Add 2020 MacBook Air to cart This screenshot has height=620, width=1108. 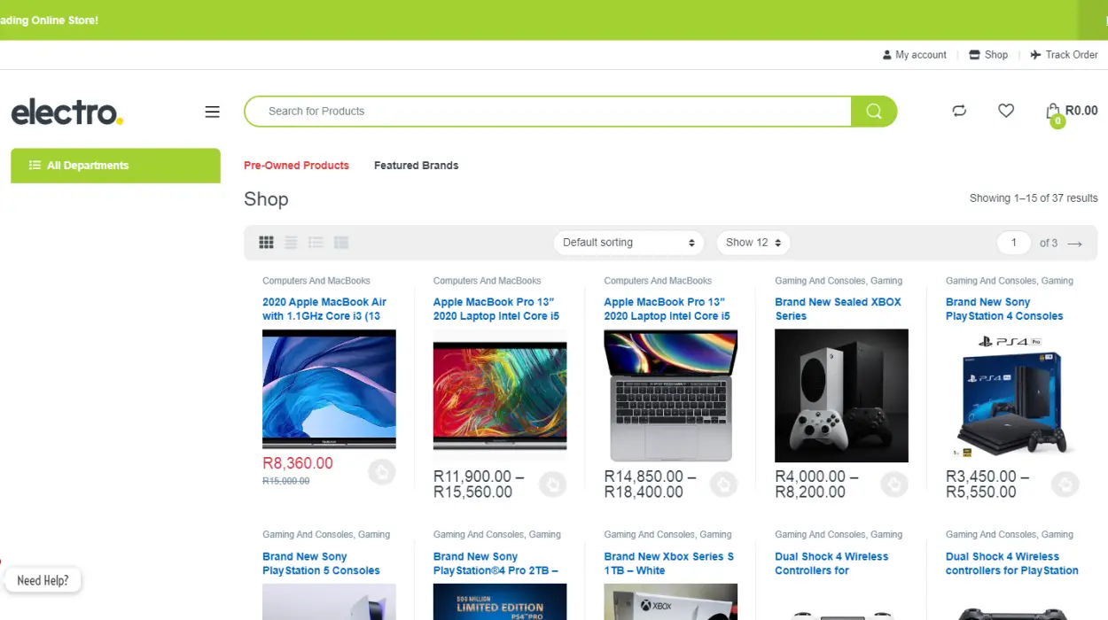coord(382,472)
